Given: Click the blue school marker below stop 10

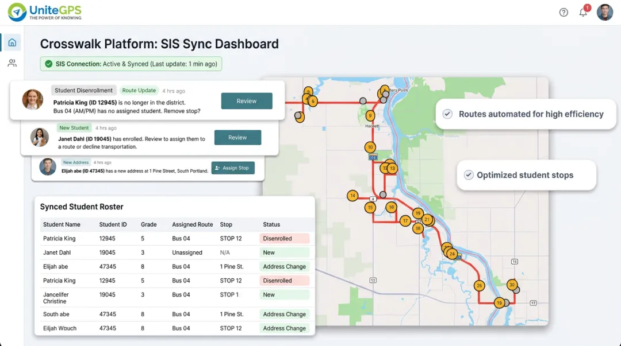Looking at the screenshot, I should pos(373,157).
